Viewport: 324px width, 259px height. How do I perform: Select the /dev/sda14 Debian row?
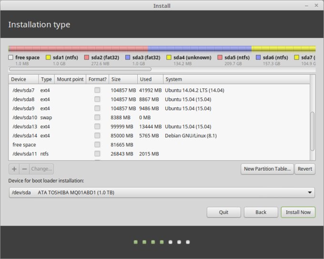point(159,135)
